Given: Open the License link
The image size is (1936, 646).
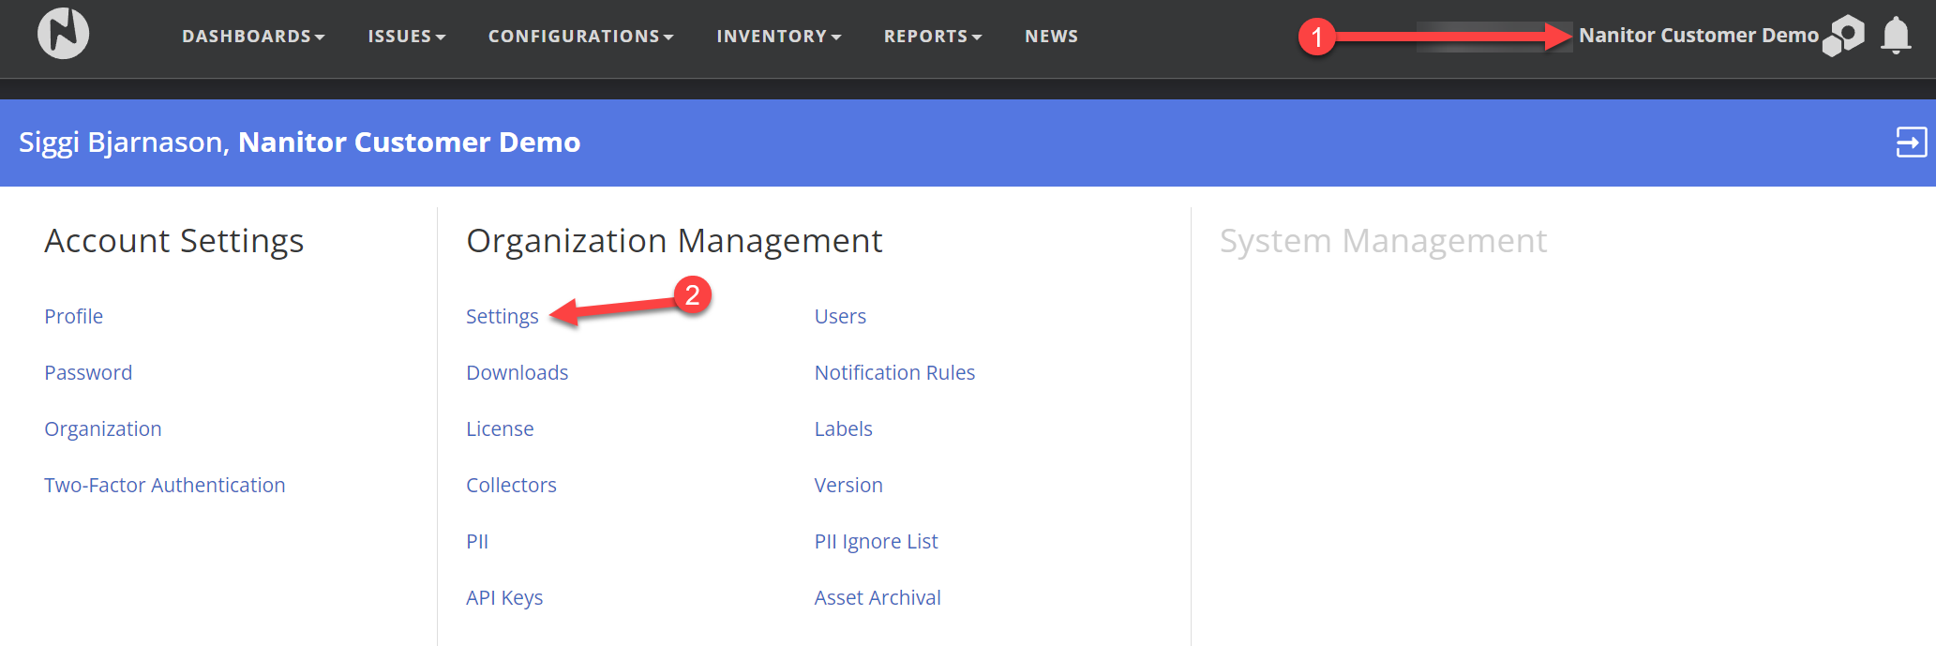Looking at the screenshot, I should tap(500, 428).
